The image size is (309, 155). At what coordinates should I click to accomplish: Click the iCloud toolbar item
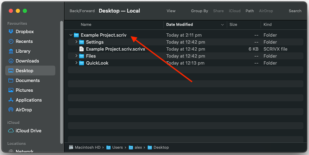234,11
